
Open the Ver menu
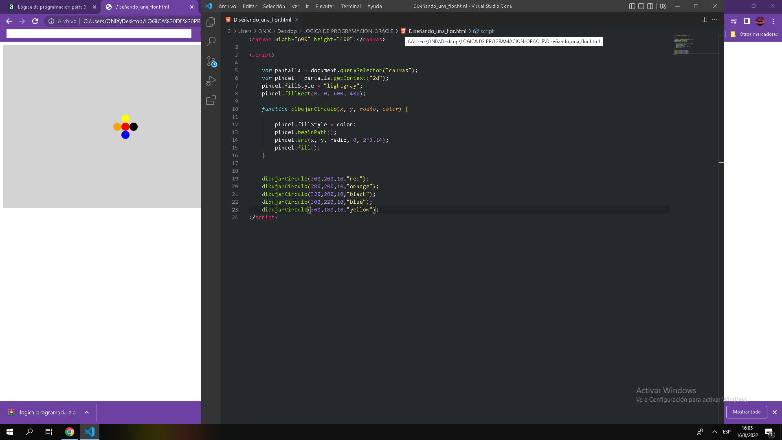(x=295, y=6)
